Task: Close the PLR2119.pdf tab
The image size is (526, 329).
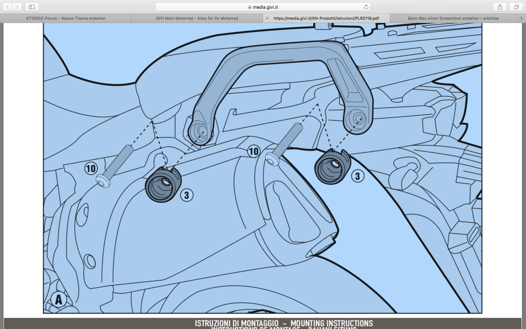Action: [x=267, y=18]
